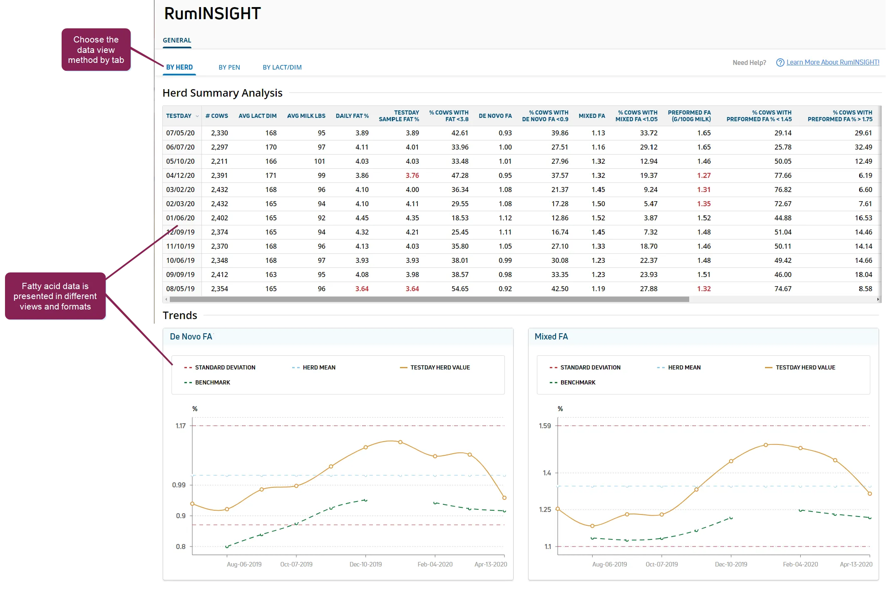This screenshot has width=889, height=589.
Task: Click red preformed FA value 1.31
Action: [704, 190]
